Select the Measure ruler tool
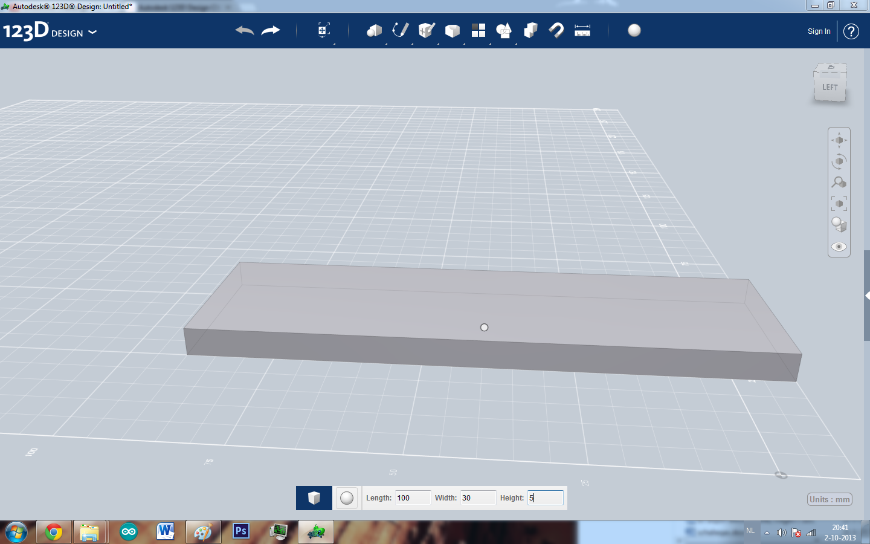Screen dimensions: 870x544 (582, 30)
